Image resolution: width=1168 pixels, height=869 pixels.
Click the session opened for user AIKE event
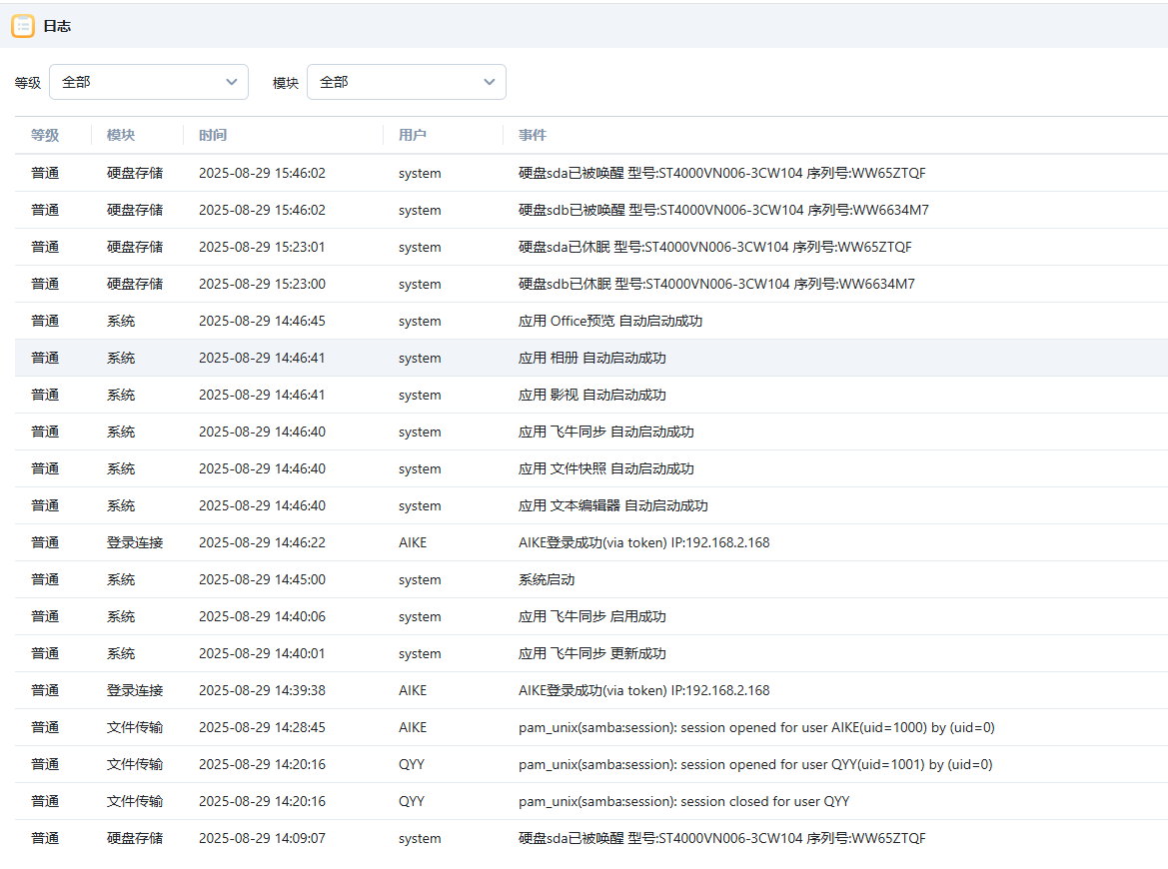click(756, 727)
